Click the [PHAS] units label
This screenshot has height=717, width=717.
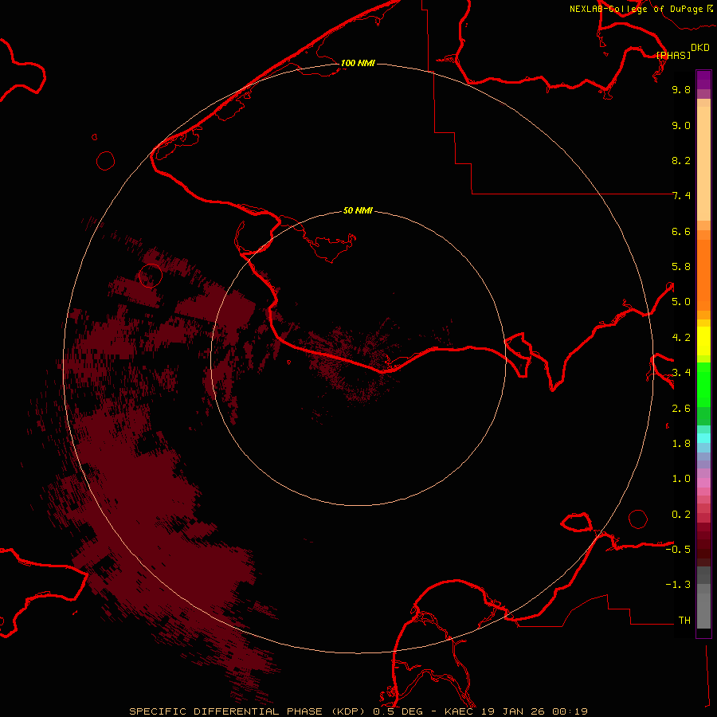pos(673,55)
